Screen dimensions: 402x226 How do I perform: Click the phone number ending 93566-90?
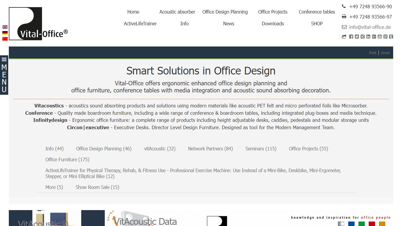371,6
